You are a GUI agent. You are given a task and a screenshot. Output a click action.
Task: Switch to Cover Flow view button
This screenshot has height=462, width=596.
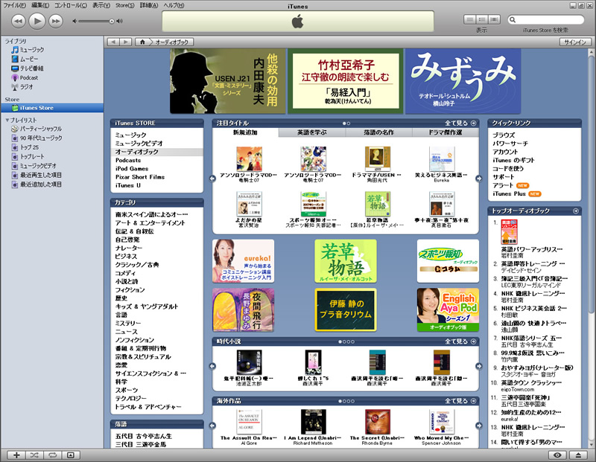tap(494, 19)
